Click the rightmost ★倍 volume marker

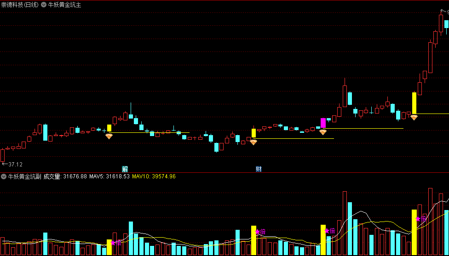420,219
